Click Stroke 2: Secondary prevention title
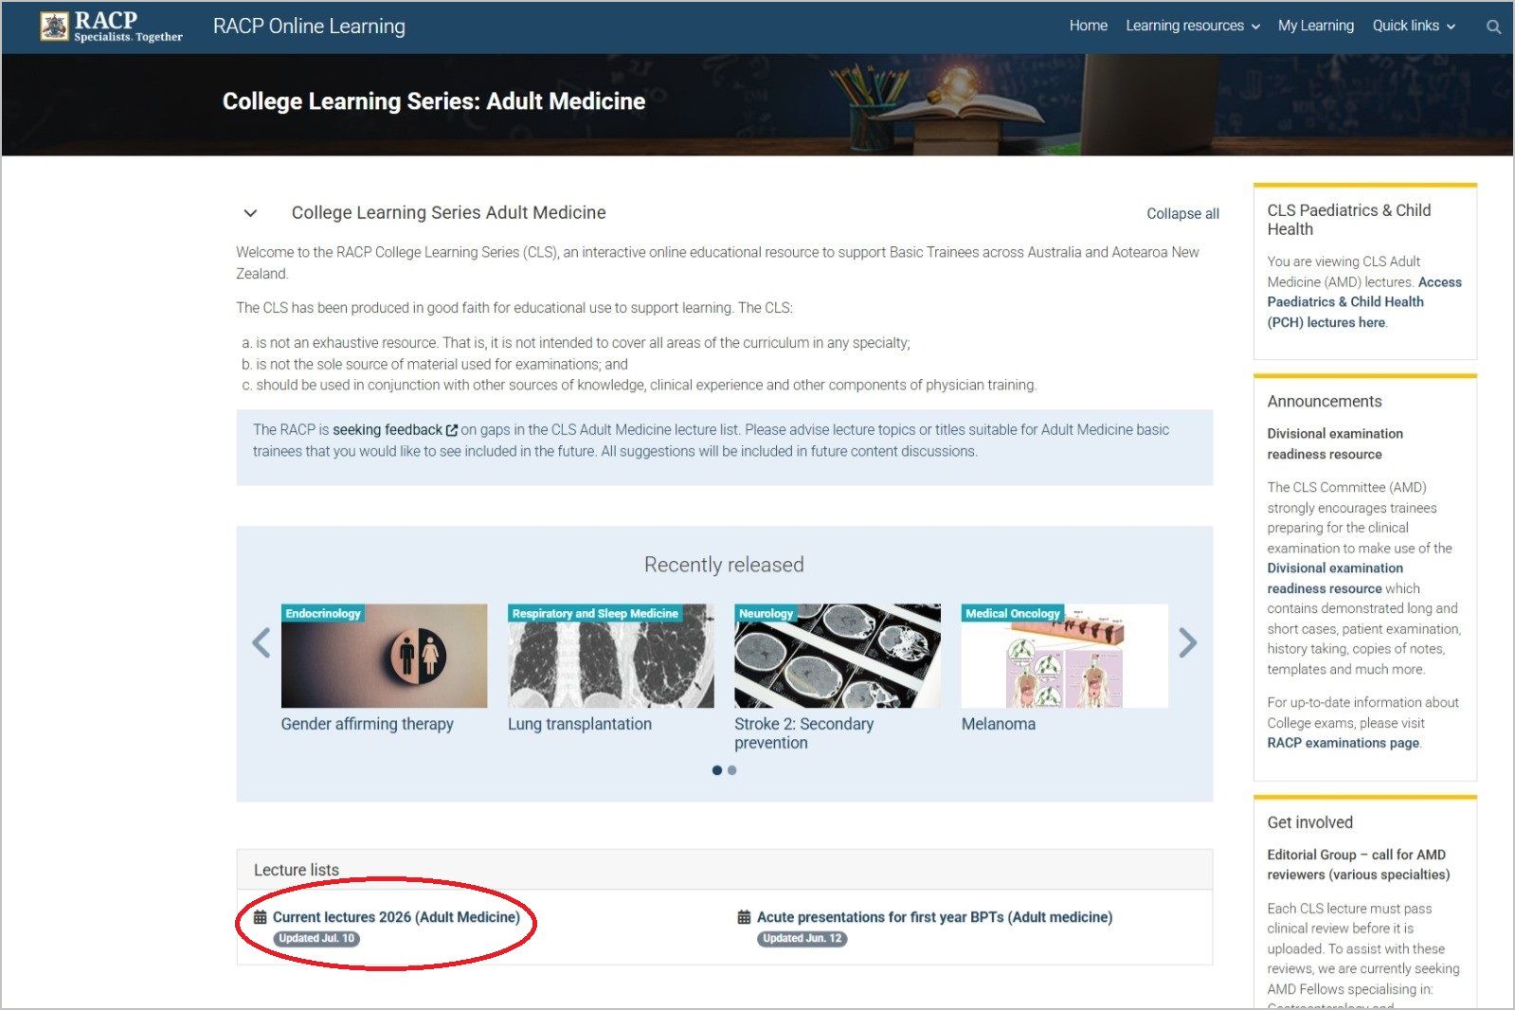 point(803,733)
